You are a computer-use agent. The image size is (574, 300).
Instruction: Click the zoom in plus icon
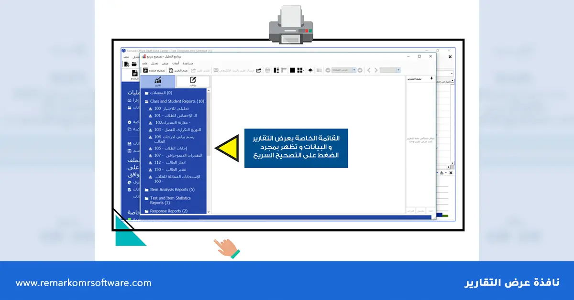360,70
